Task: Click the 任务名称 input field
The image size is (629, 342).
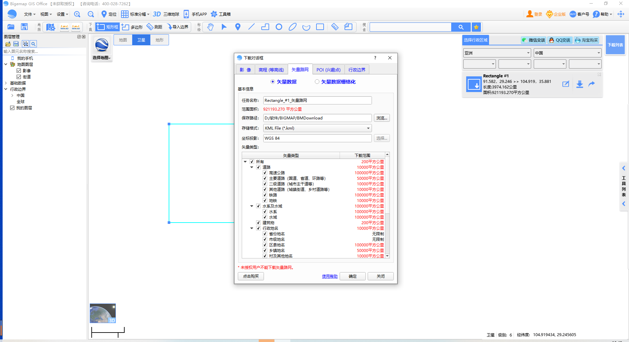Action: 317,101
